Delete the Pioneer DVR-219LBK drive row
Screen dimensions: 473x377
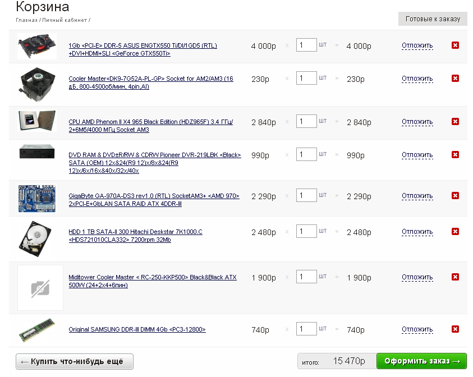click(x=455, y=155)
